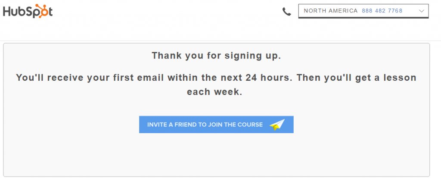Click the "each week." text line
Image resolution: width=441 pixels, height=180 pixels.
[x=214, y=92]
